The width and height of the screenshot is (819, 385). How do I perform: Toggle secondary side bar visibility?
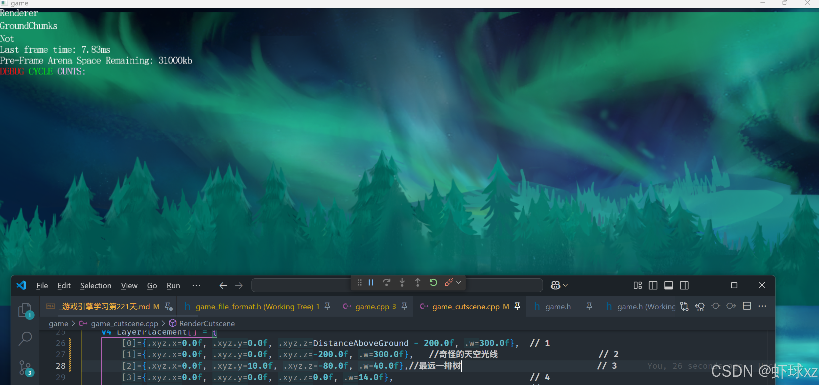tap(684, 285)
